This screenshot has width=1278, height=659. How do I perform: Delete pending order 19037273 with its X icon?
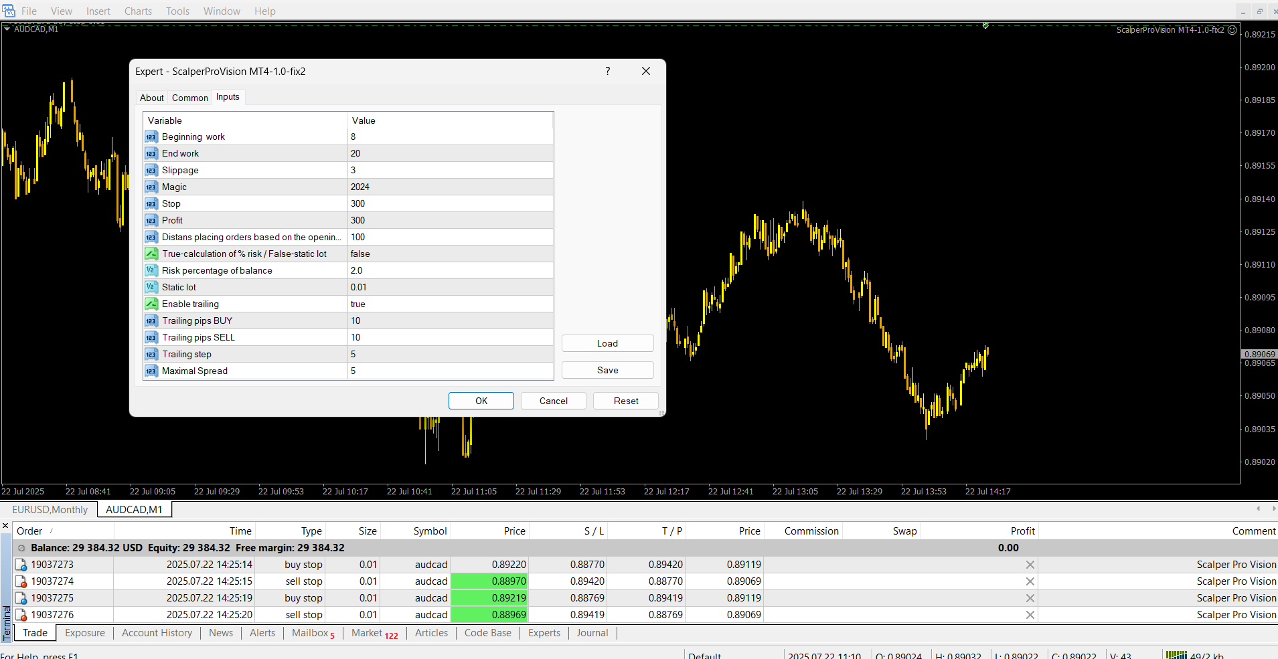1030,565
